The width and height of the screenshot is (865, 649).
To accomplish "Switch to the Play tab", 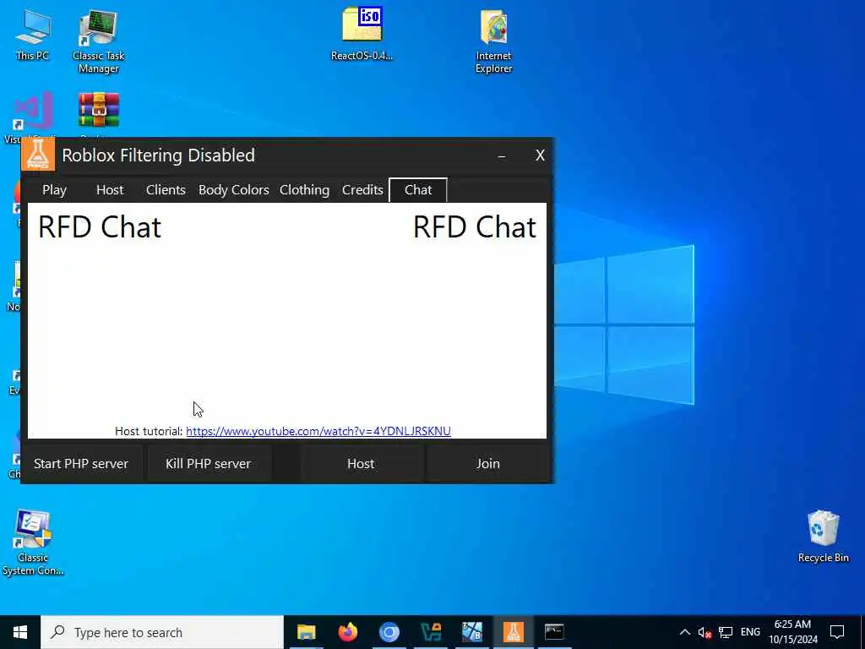I will [x=55, y=190].
